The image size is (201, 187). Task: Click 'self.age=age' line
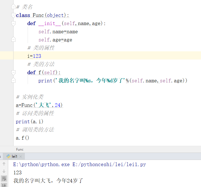click(x=55, y=40)
